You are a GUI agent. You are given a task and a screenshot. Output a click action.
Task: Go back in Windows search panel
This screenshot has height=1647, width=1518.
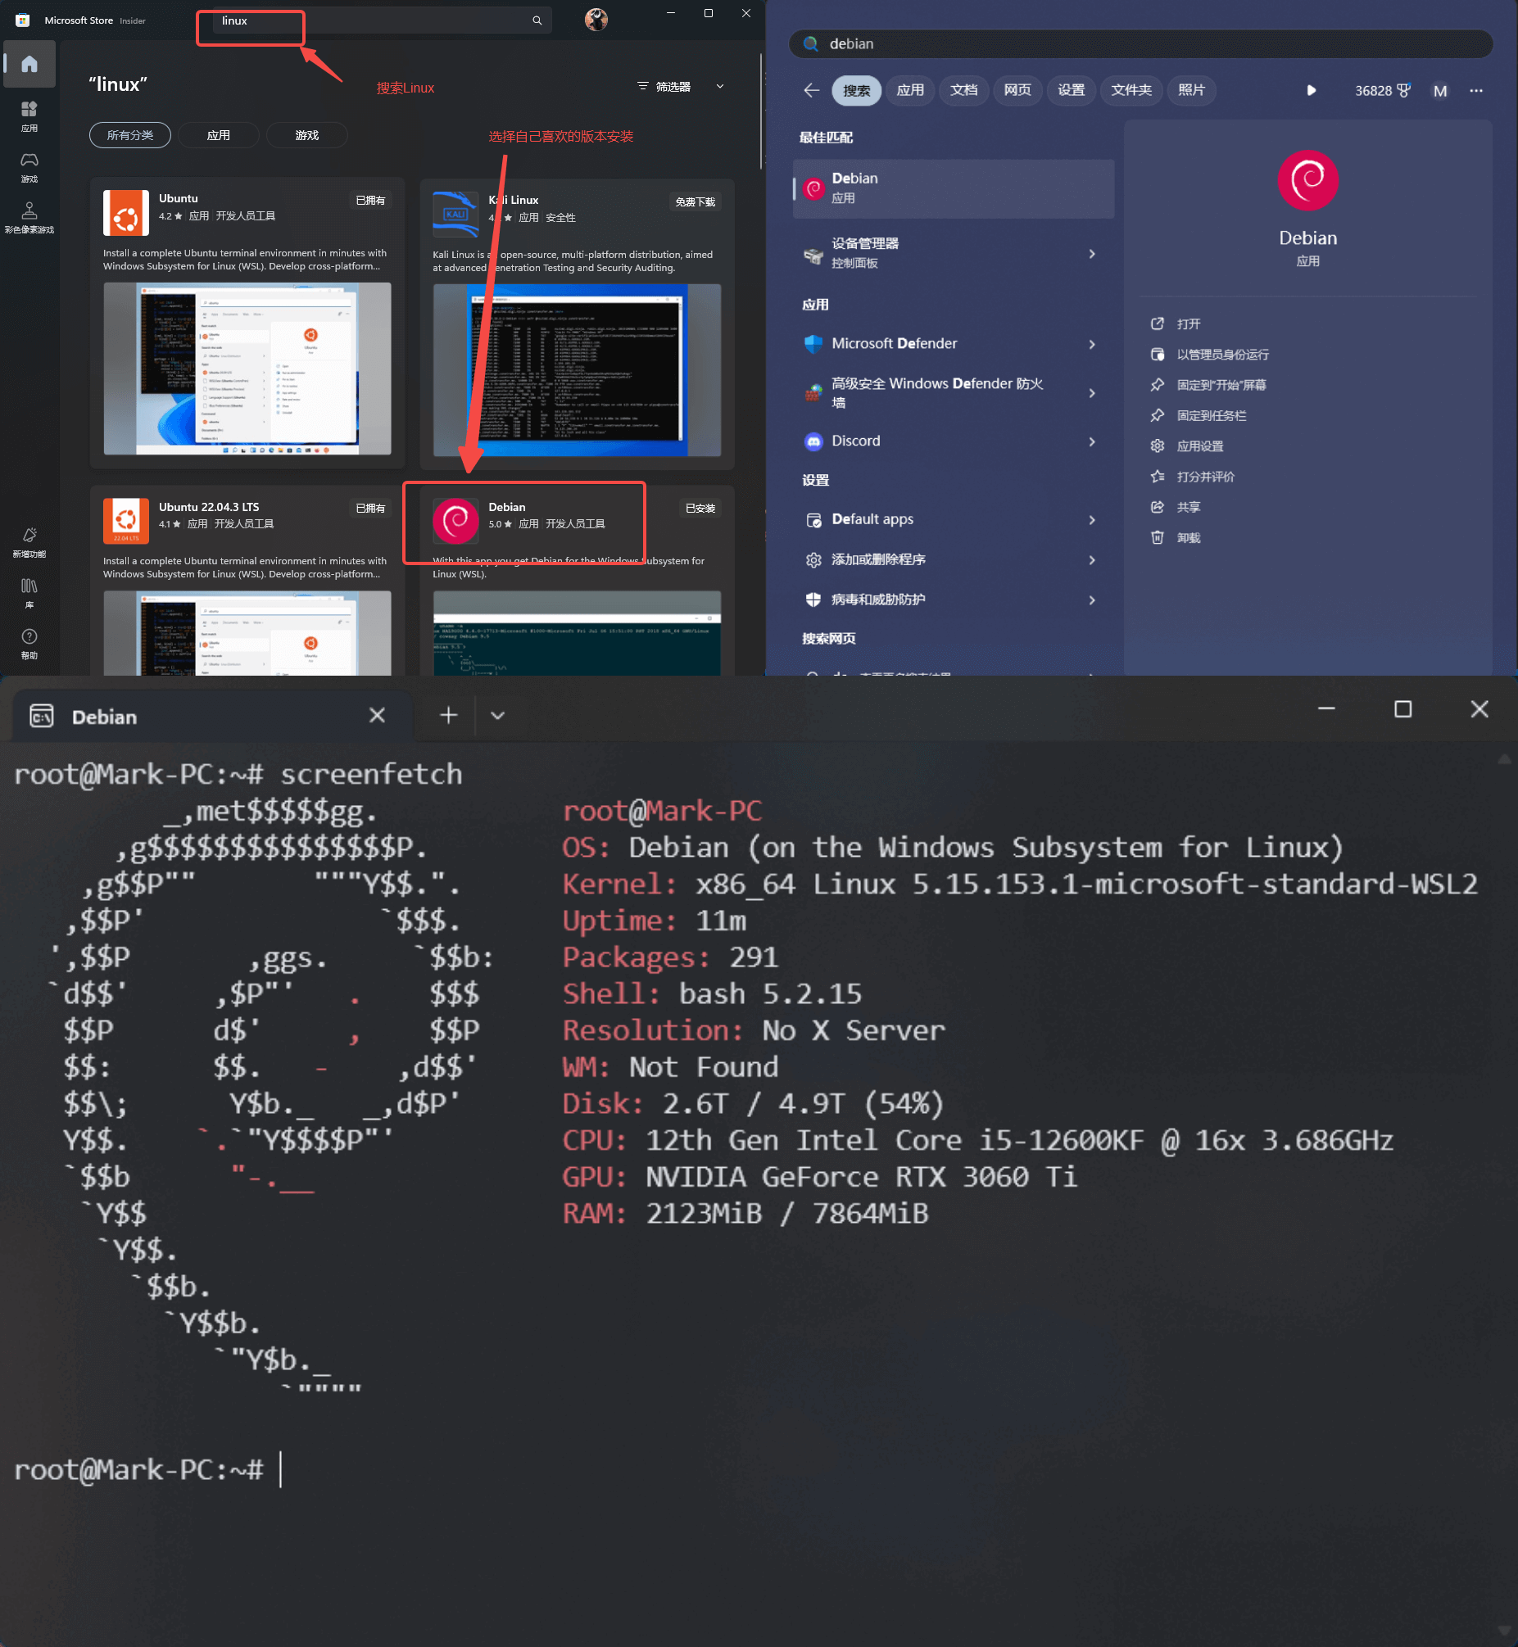click(x=812, y=90)
